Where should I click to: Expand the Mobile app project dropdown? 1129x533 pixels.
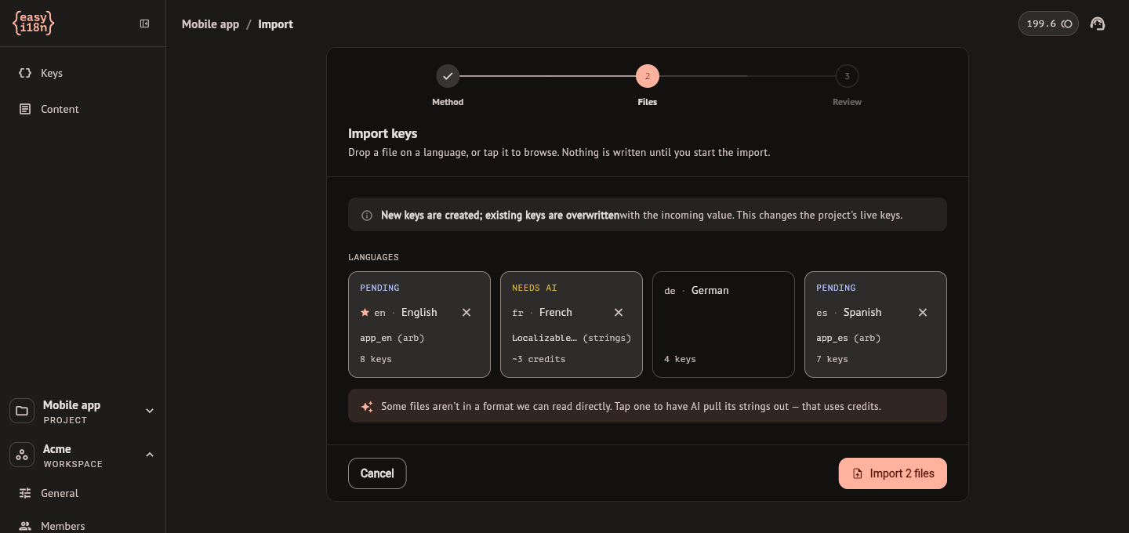tap(150, 411)
